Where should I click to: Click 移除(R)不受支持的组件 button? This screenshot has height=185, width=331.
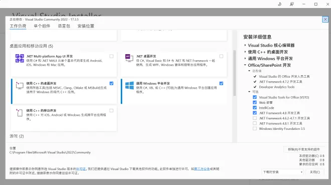(x=304, y=149)
